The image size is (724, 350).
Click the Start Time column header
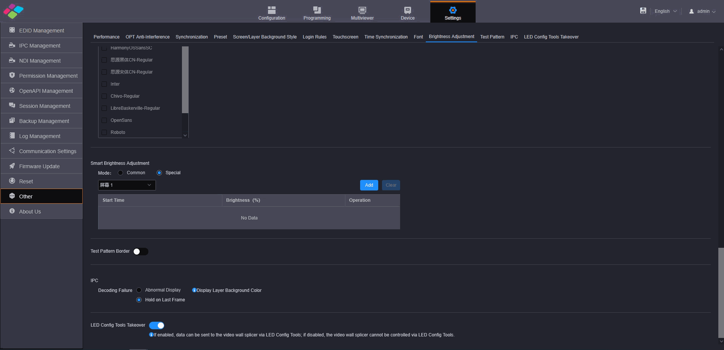[x=160, y=200]
